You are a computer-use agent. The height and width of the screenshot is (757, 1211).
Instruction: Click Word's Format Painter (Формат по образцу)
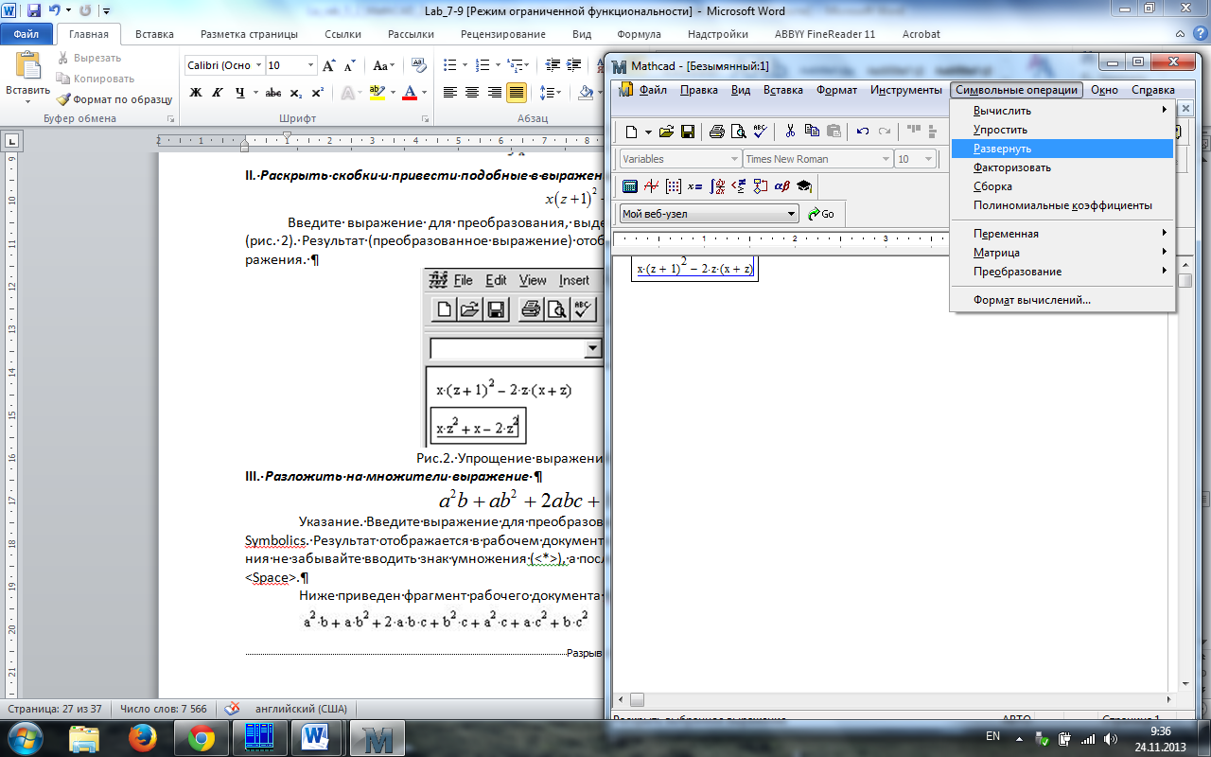coord(114,98)
